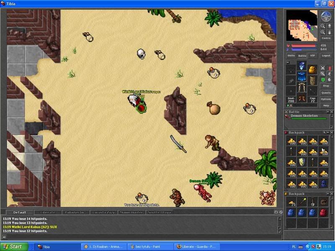Switch to the Liberate chat tab

(x=48, y=213)
